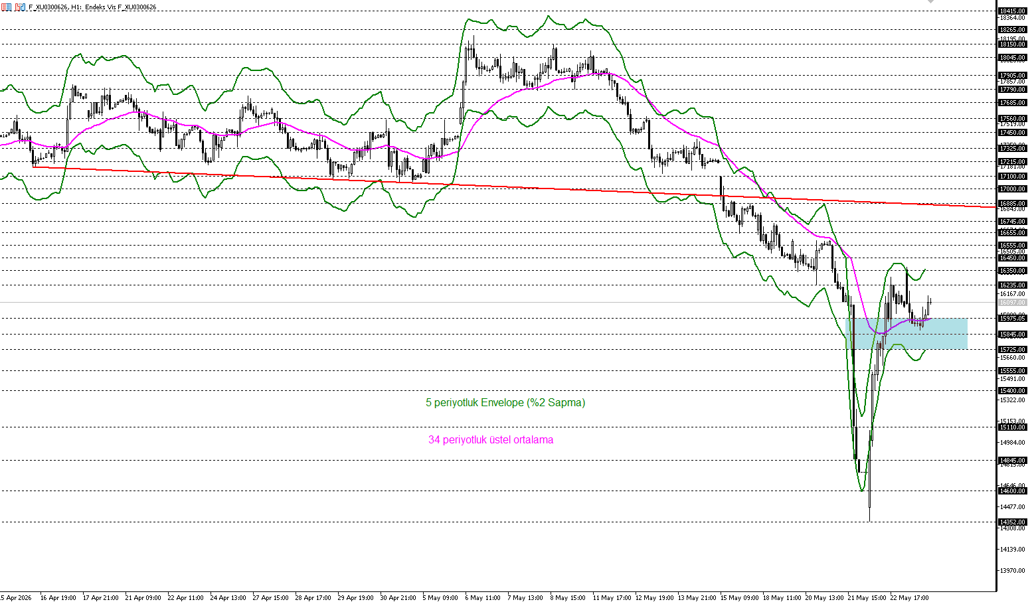
Task: Click the 14845.00 price level label
Action: click(1013, 461)
